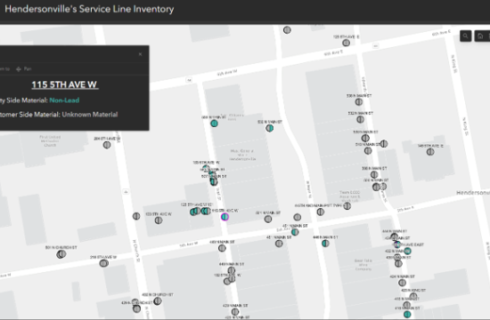Select the 449 N MAIN ST marker
The width and height of the screenshot is (490, 320).
pyautogui.click(x=232, y=270)
